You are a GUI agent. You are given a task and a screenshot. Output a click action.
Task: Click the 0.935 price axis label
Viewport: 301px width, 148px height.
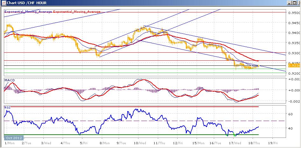pos(294,43)
